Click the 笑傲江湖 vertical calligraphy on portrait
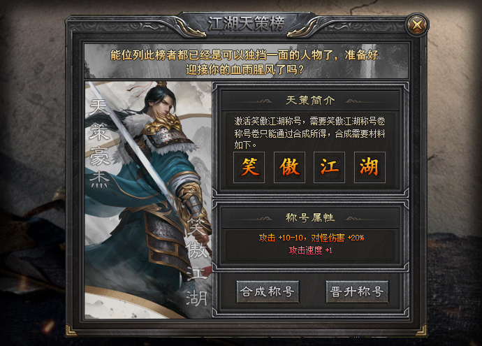This screenshot has height=346, width=482. tap(196, 261)
